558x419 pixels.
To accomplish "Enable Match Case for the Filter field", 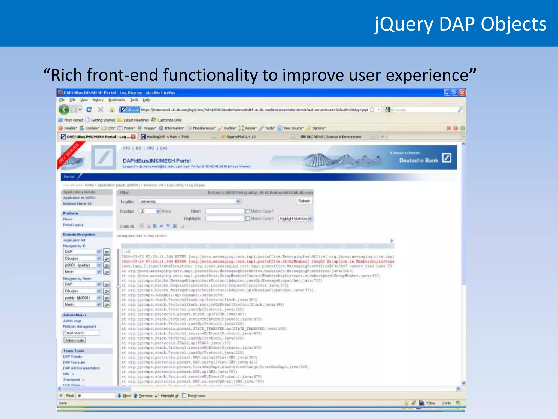I will click(x=248, y=211).
